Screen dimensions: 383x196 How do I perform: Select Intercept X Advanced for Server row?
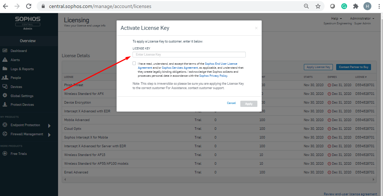pos(219,146)
